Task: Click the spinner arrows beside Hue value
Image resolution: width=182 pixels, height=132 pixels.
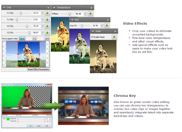Action: coord(102,26)
